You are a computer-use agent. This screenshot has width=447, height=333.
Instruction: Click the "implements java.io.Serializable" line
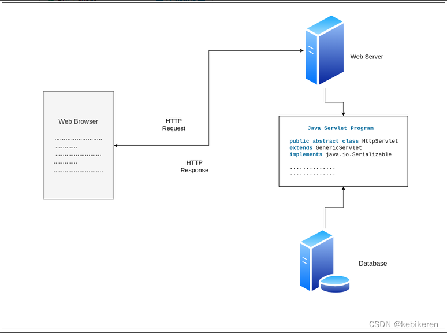[340, 154]
